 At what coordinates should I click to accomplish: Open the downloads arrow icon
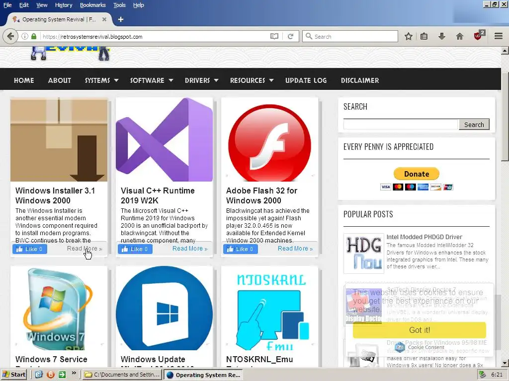coord(441,36)
